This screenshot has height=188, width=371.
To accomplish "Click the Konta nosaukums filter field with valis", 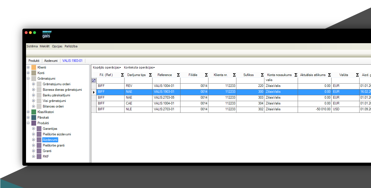I will click(281, 80).
